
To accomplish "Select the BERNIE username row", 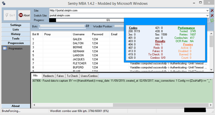I will [x=78, y=47].
